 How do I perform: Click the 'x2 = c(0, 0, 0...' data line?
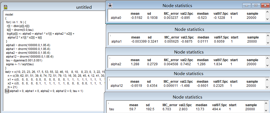pyautogui.click(x=56, y=83)
